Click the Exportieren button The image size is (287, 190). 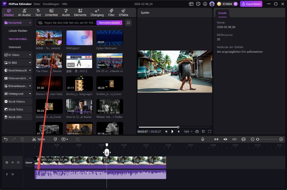click(x=251, y=4)
